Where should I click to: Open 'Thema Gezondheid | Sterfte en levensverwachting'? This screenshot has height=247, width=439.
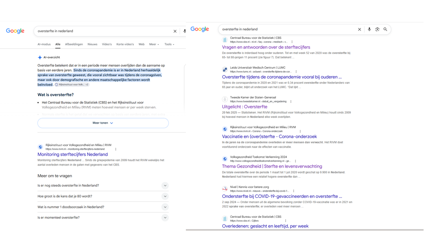pyautogui.click(x=272, y=166)
